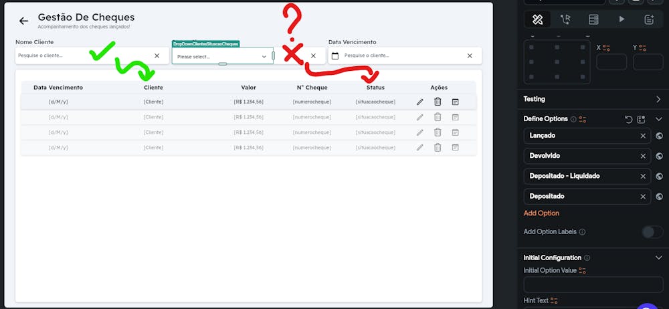Screen dimensions: 669x309
Task: Toggle the Add Option Labels switch
Action: tap(652, 231)
